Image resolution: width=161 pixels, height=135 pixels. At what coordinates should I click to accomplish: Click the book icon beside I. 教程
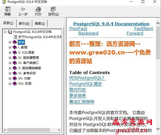[x=15, y=47]
